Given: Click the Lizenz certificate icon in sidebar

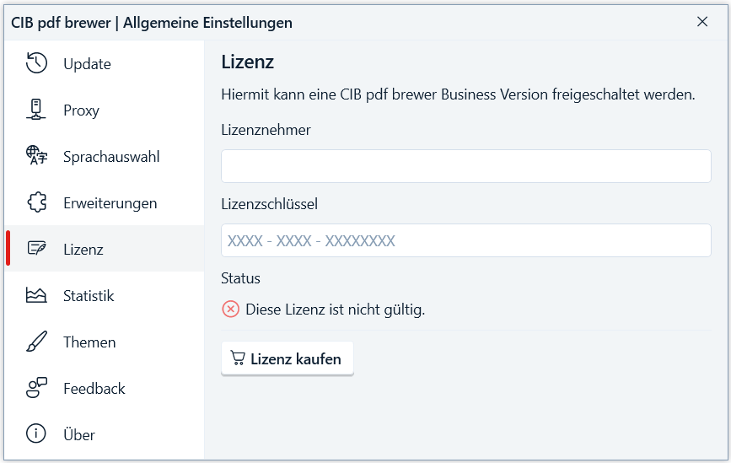Looking at the screenshot, I should 37,249.
